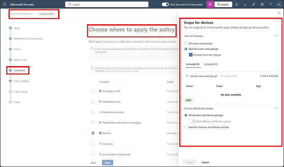
Task: Check the Exchange email location checkbox
Action: [x=93, y=91]
